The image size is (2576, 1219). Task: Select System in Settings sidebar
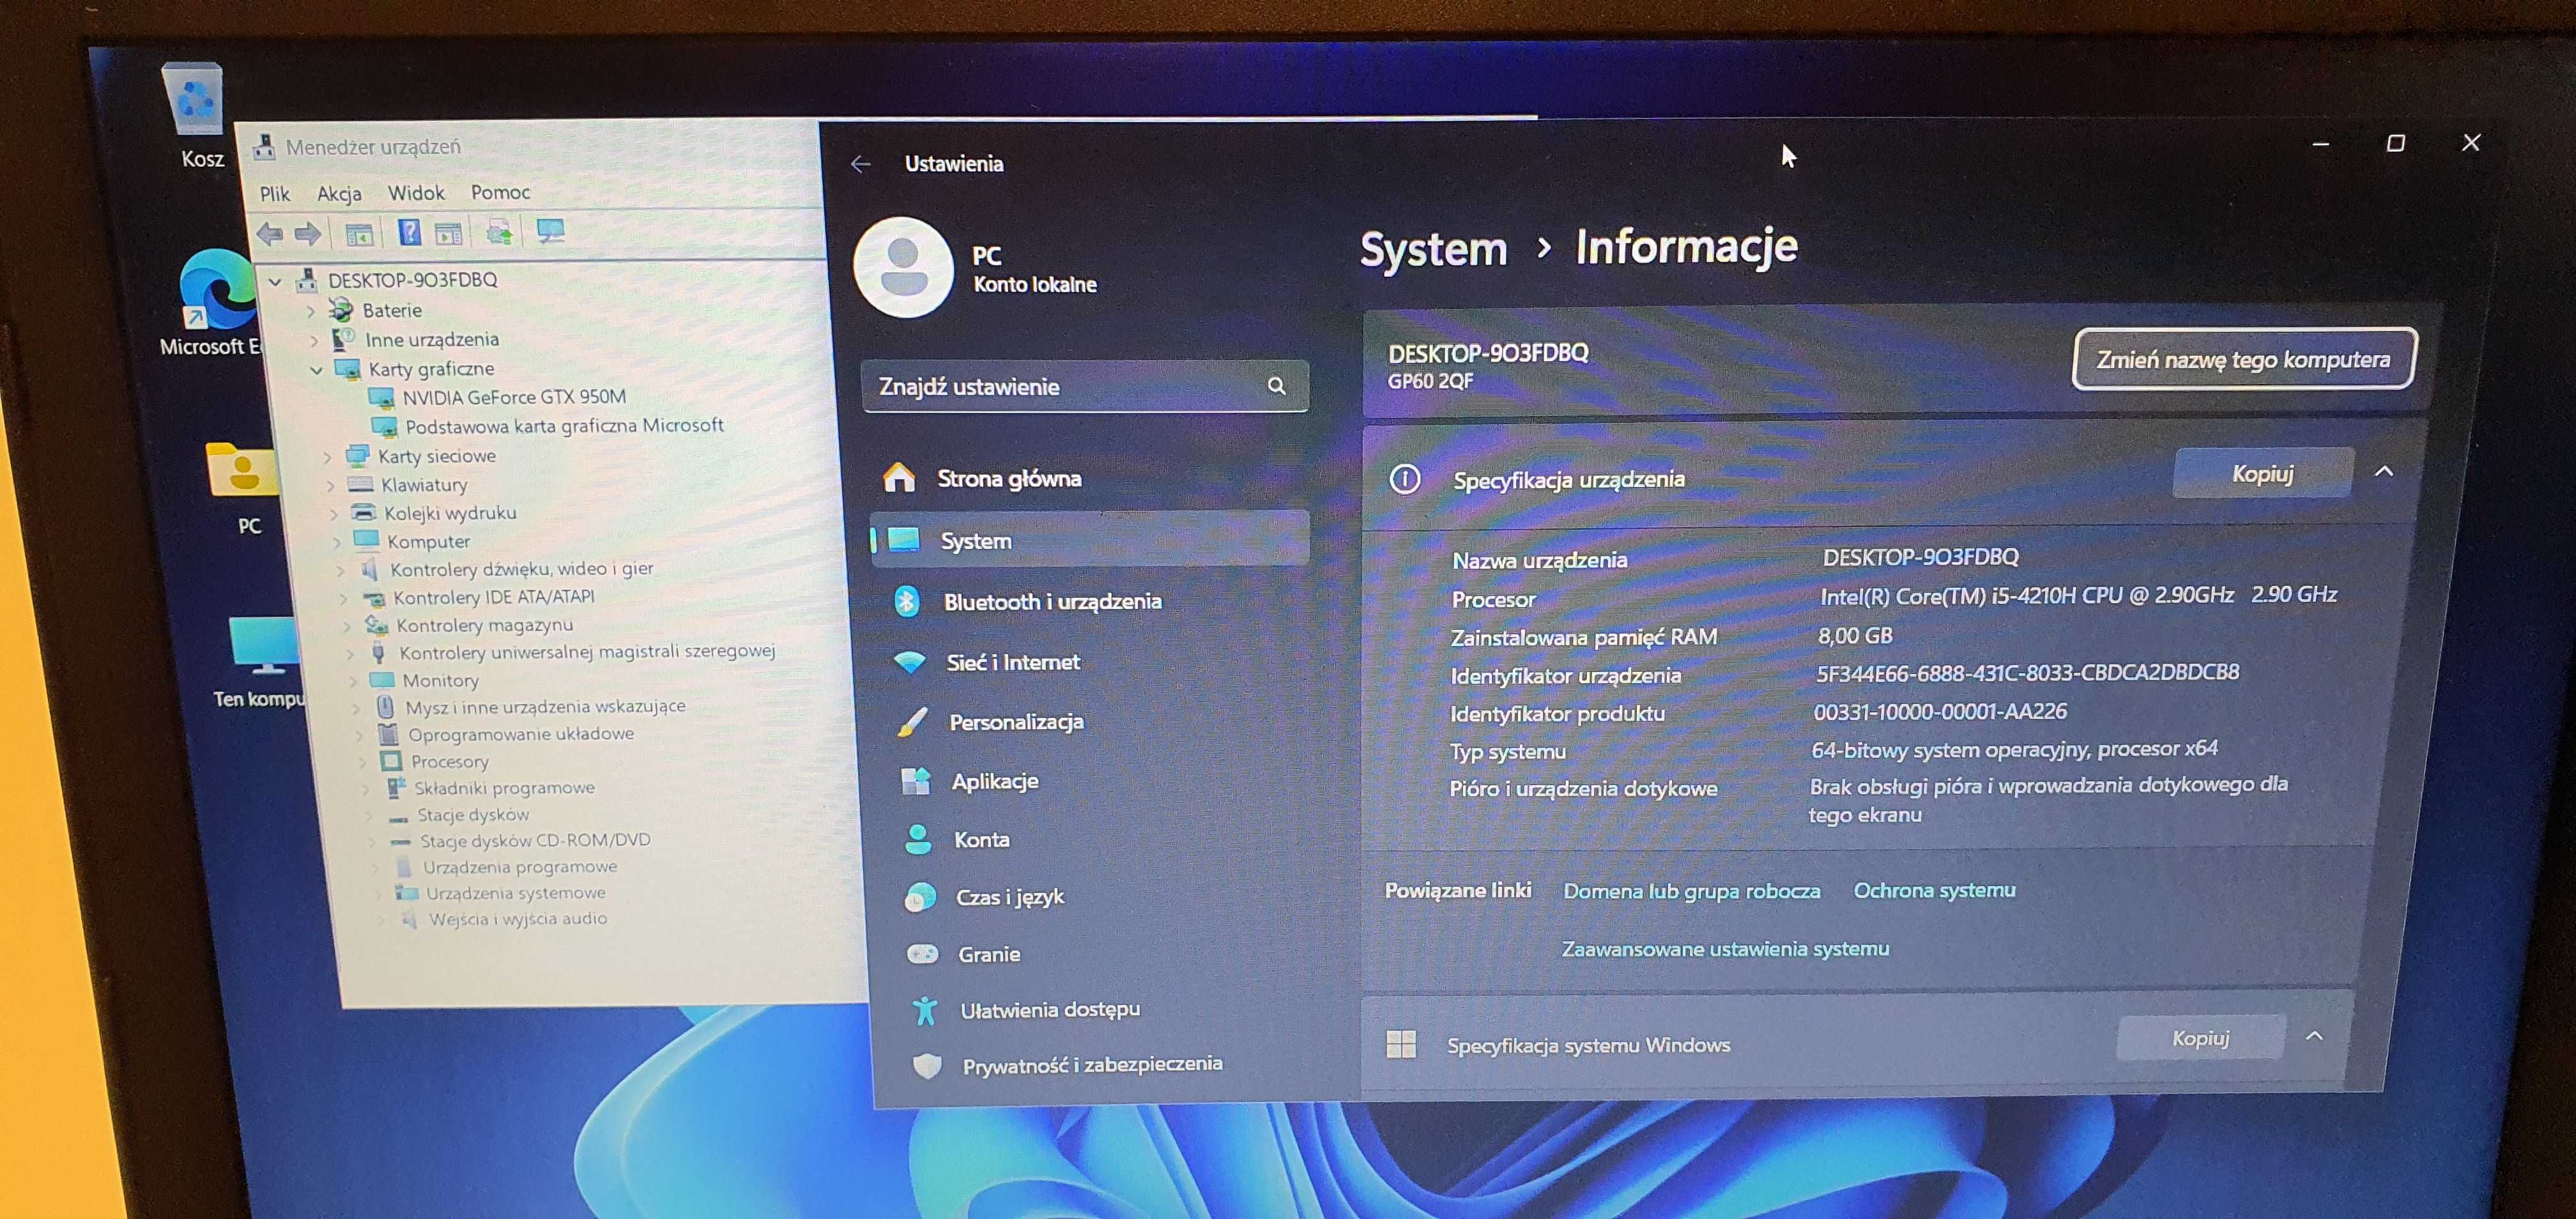1090,540
